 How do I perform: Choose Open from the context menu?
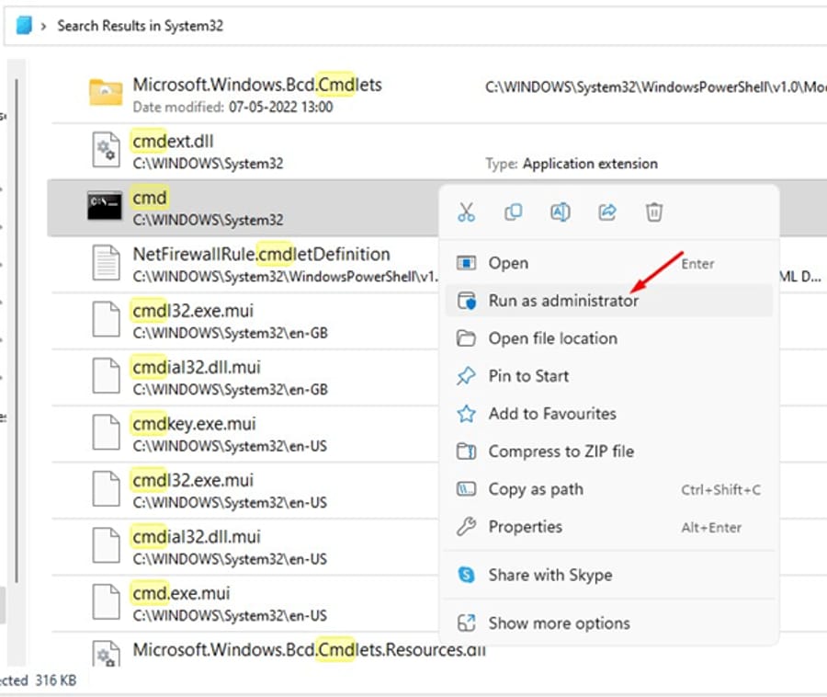tap(609, 263)
